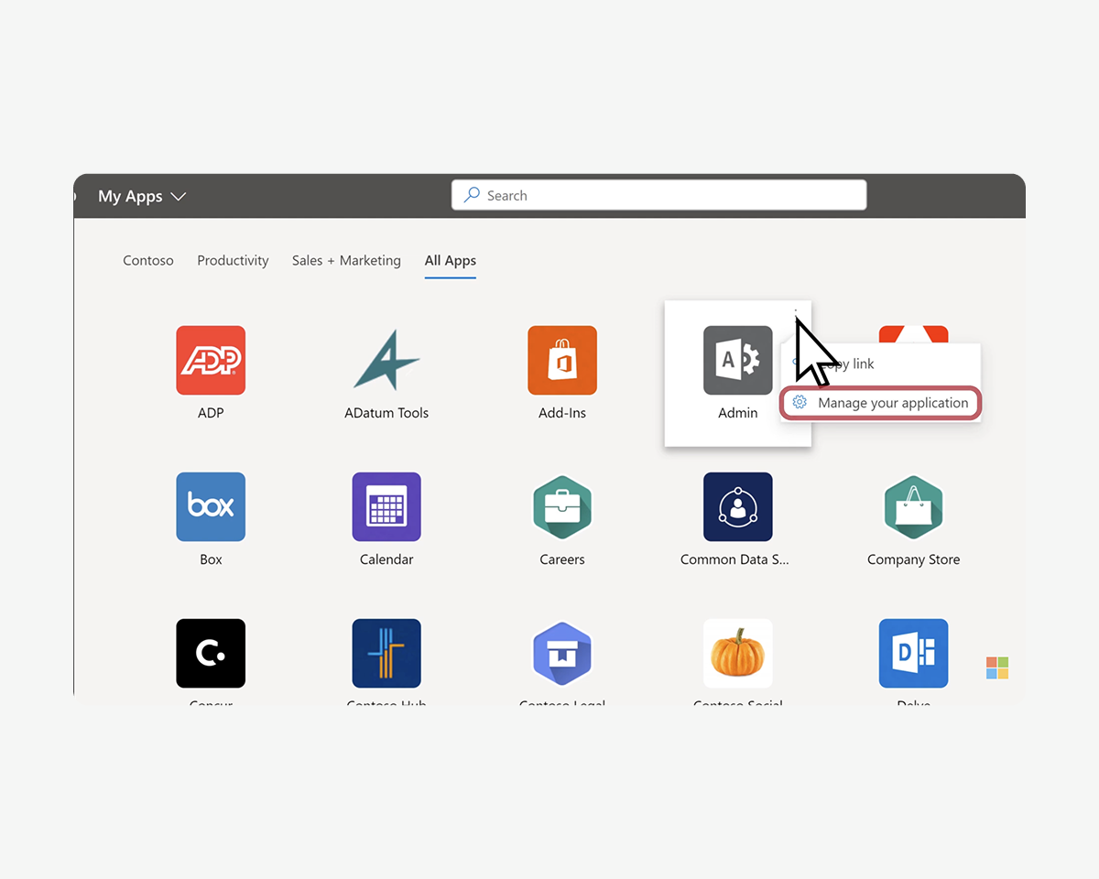Open the Calendar app icon
This screenshot has width=1099, height=879.
click(x=386, y=506)
